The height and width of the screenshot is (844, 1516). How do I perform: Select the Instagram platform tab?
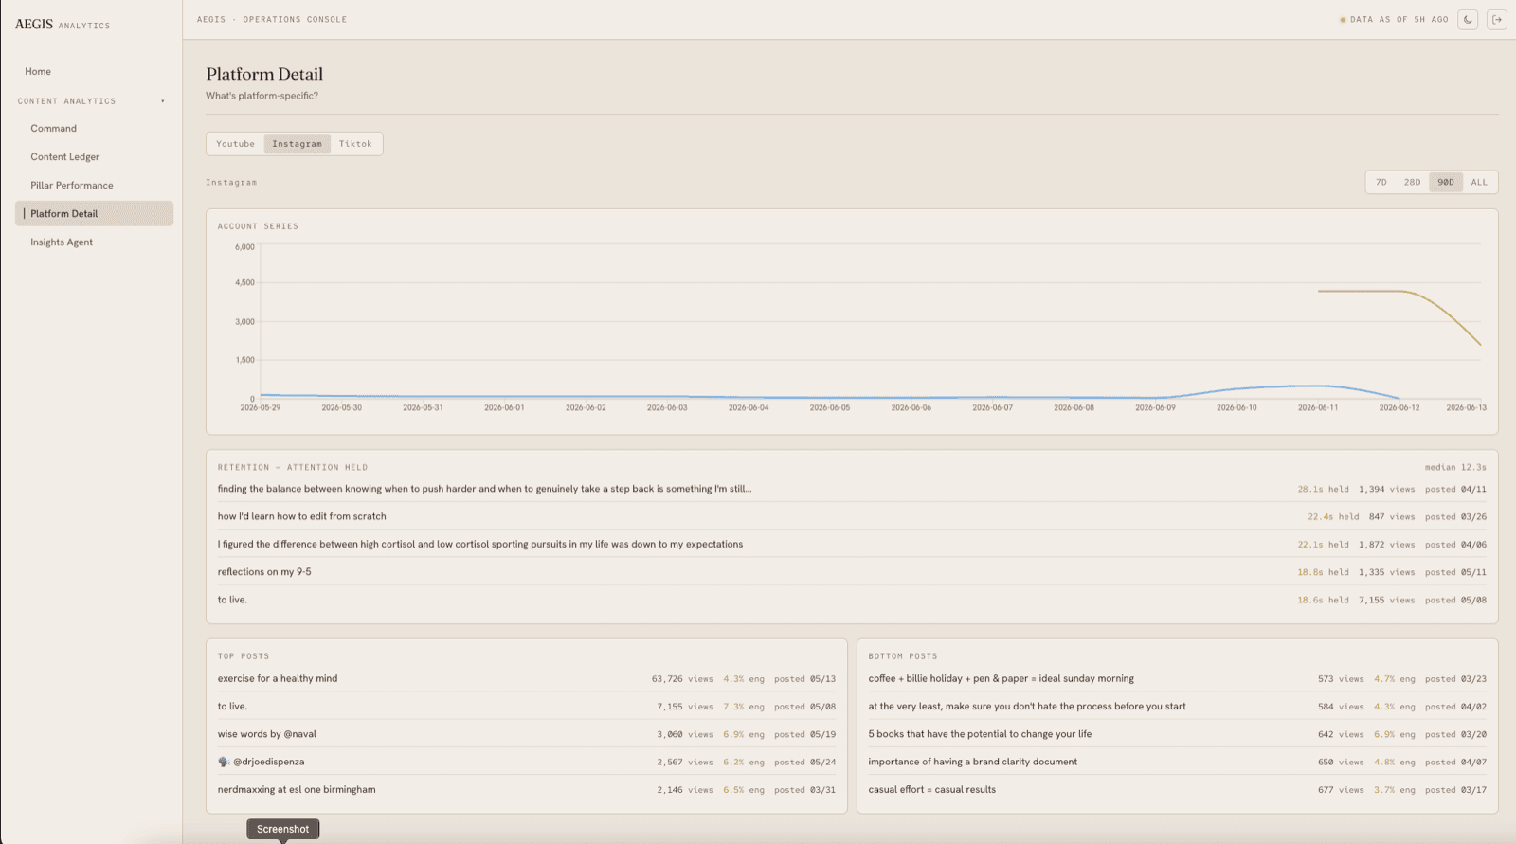click(x=297, y=144)
